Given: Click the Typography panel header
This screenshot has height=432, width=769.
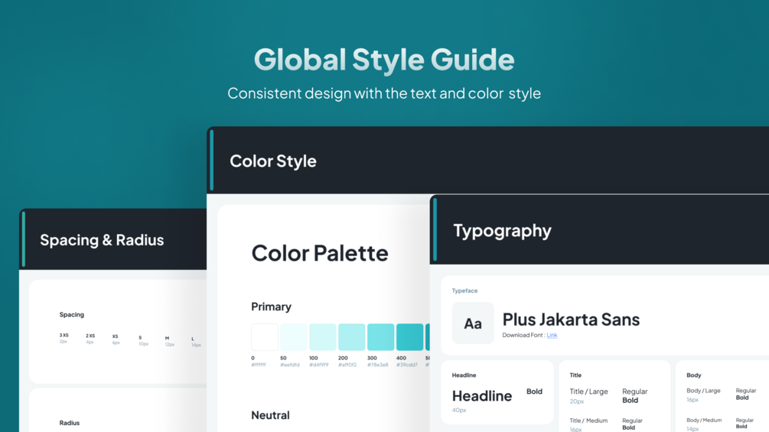Looking at the screenshot, I should pyautogui.click(x=599, y=230).
